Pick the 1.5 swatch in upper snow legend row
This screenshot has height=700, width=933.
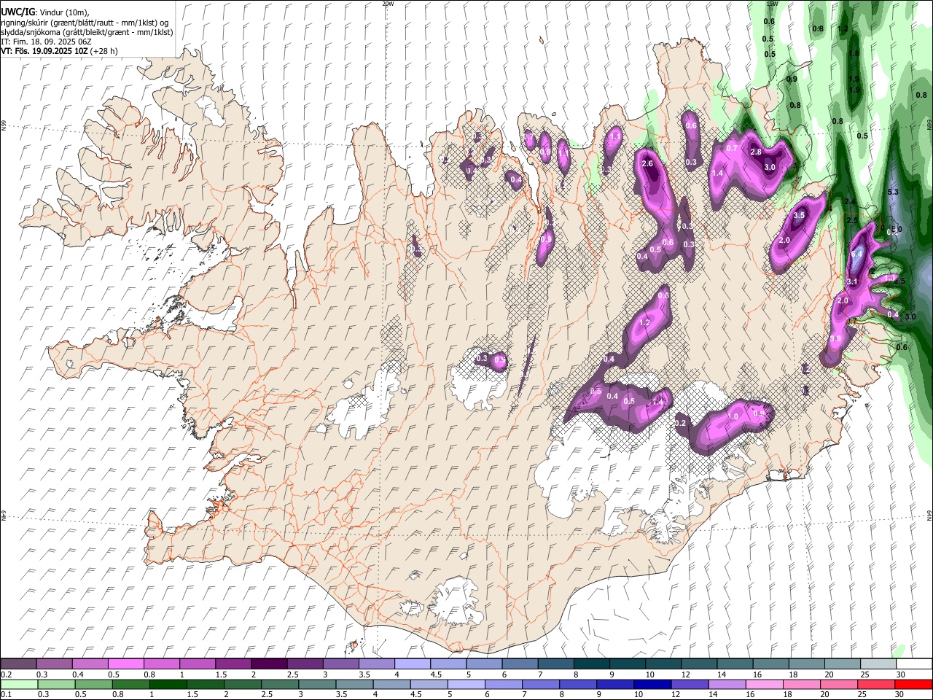coord(233,664)
